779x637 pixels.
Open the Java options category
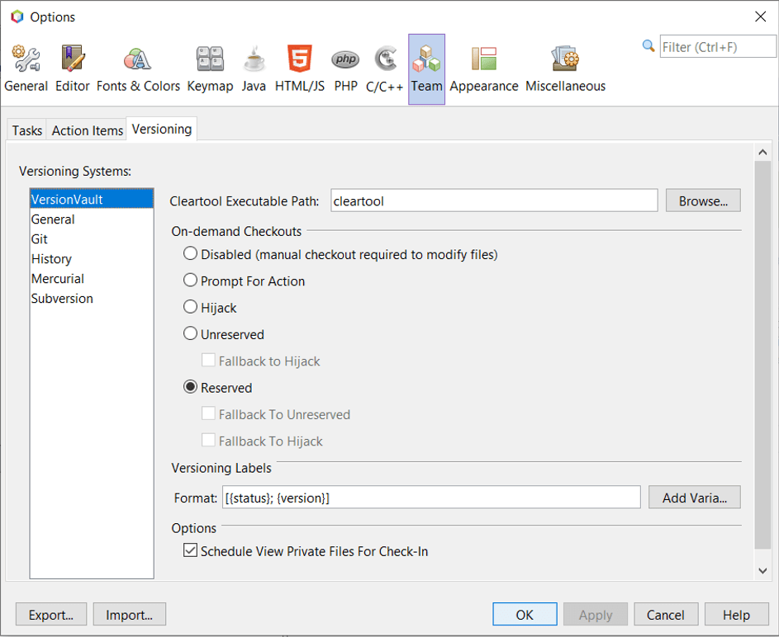[x=254, y=69]
